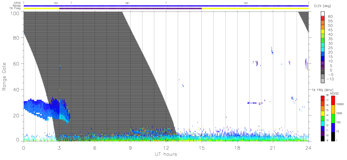Select the CPID value "191"
Screen dimensions: 347x160
(x=127, y=3)
